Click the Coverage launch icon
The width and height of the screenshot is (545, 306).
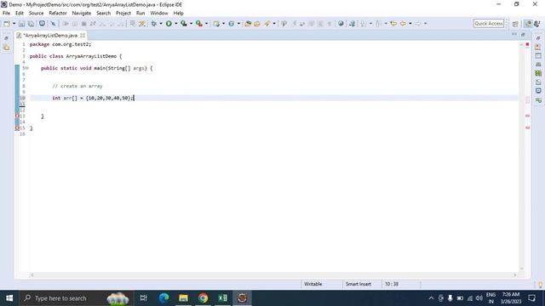pyautogui.click(x=184, y=24)
